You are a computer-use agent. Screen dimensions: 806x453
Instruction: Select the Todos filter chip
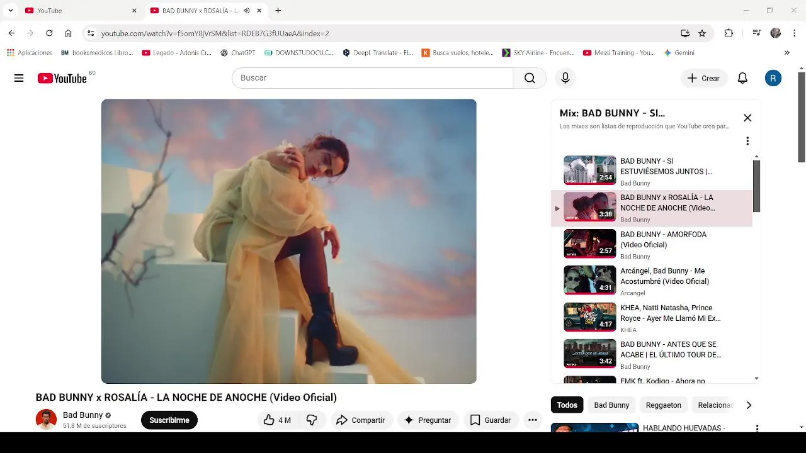click(x=567, y=405)
